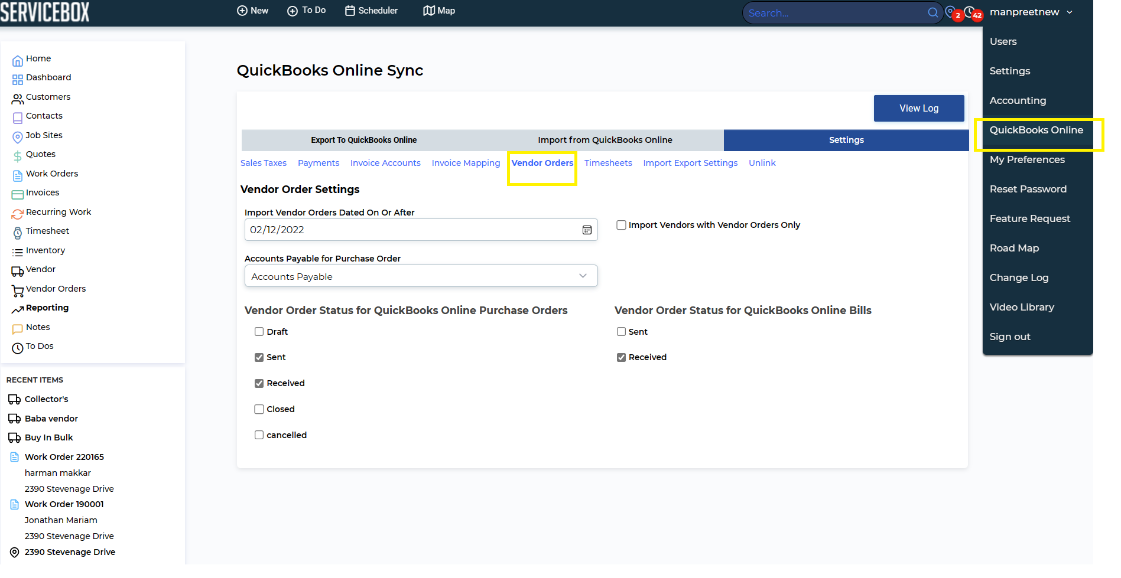Click the New plus icon in top bar
The width and height of the screenshot is (1121, 578).
[x=242, y=11]
